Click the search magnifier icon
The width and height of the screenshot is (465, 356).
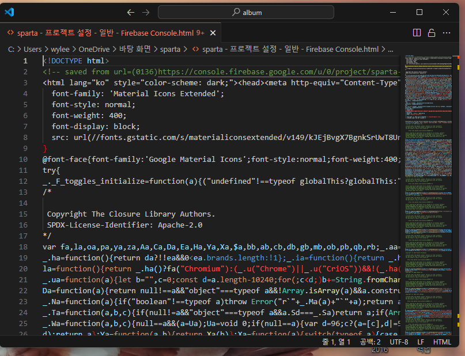coord(236,12)
